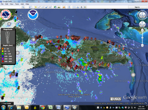Select the Add Polygon tool

click(39, 7)
